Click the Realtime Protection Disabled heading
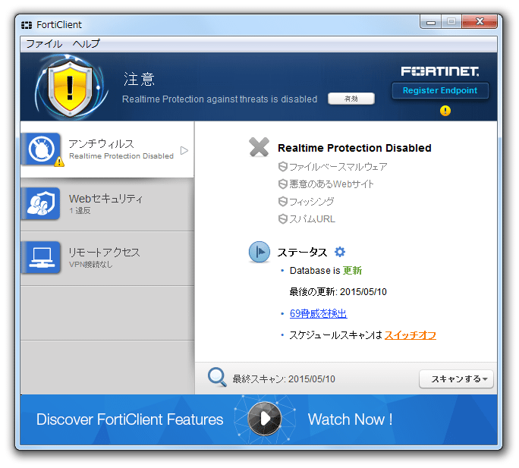 coord(354,148)
